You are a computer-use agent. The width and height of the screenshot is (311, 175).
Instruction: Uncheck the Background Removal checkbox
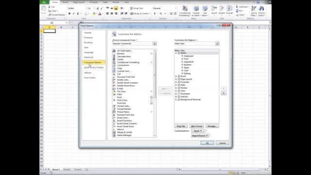tap(179, 100)
